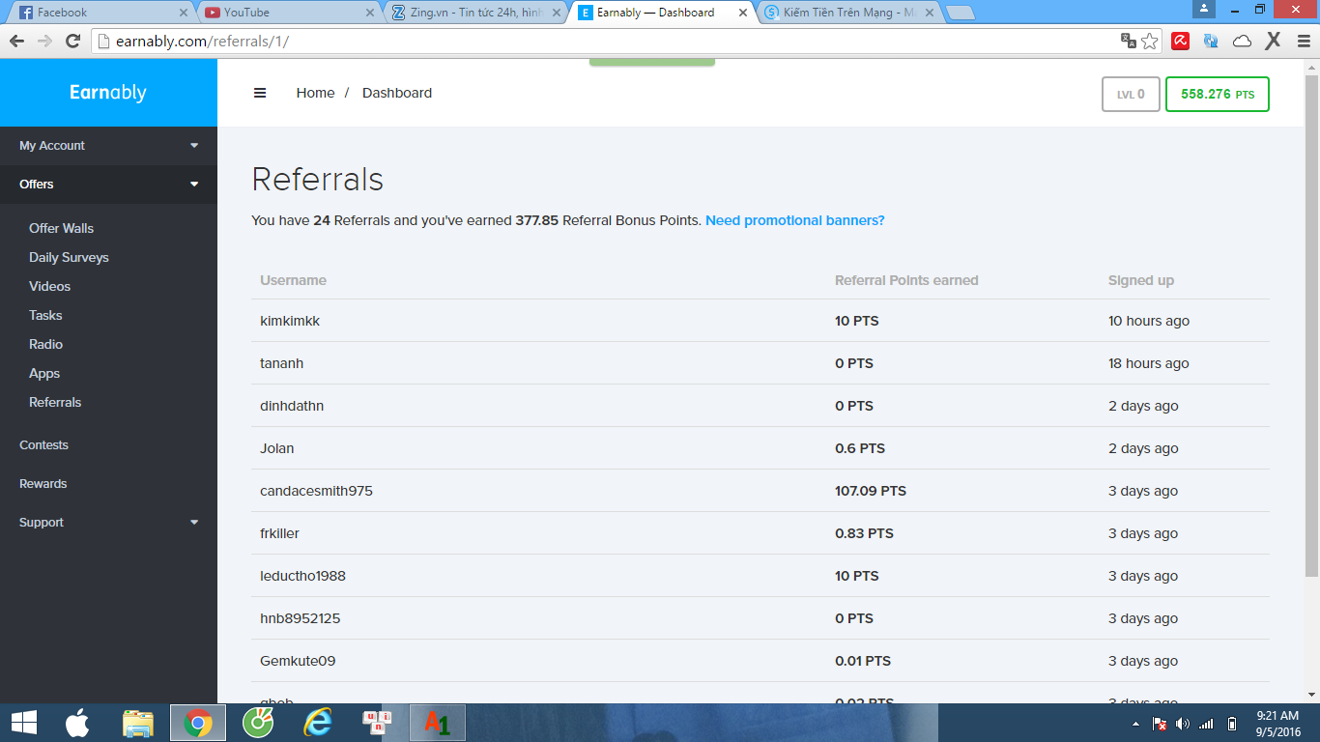1320x742 pixels.
Task: Click the browser Forward arrow
Action: click(x=44, y=42)
